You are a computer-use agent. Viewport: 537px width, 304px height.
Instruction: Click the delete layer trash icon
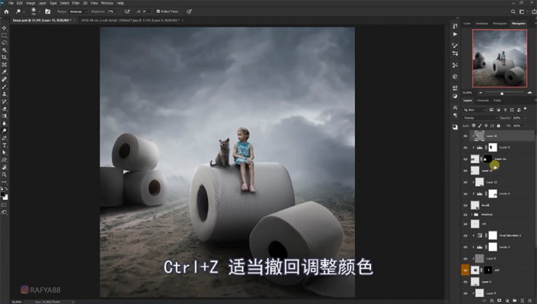[x=530, y=301]
